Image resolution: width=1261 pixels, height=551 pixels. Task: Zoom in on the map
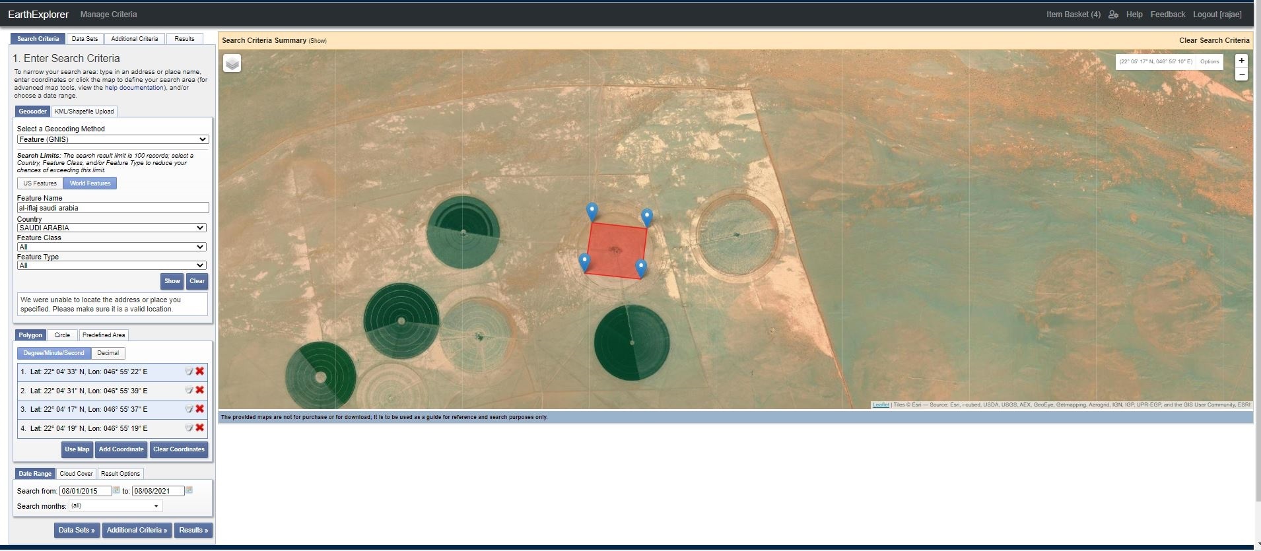[1241, 61]
